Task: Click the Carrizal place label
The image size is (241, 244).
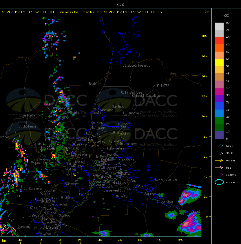Action: pos(86,194)
